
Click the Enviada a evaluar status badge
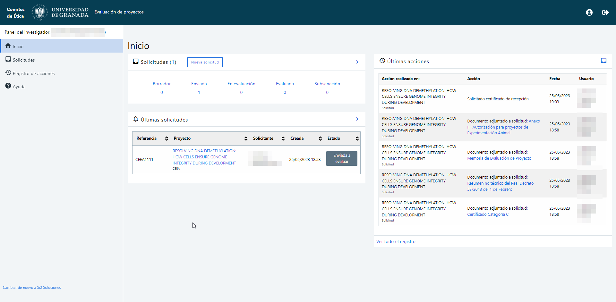click(x=342, y=158)
